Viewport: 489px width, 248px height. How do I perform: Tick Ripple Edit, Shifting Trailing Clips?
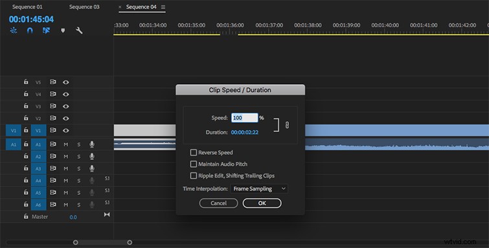pyautogui.click(x=194, y=175)
